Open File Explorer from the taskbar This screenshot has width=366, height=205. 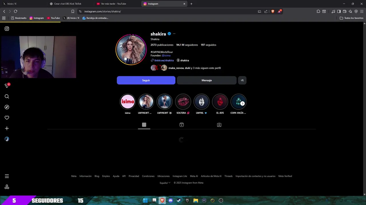tap(196, 200)
